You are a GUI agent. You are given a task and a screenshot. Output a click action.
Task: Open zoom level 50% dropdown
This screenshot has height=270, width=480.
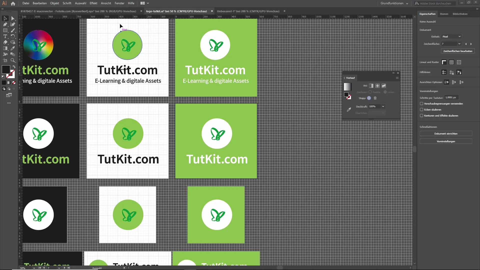[34, 268]
